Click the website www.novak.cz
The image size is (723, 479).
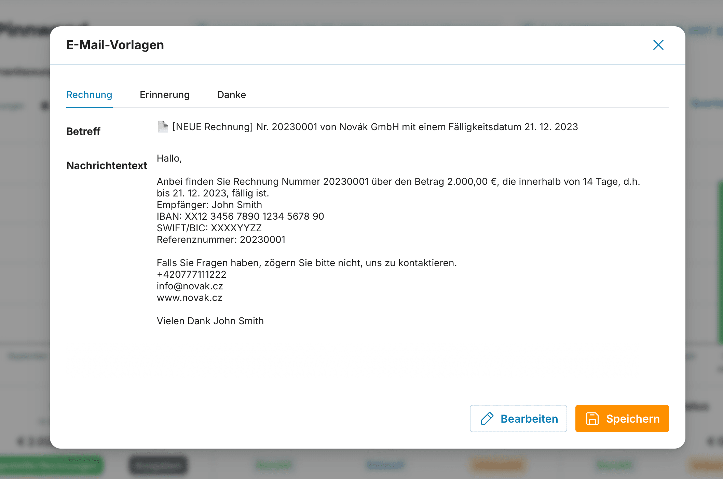[190, 298]
